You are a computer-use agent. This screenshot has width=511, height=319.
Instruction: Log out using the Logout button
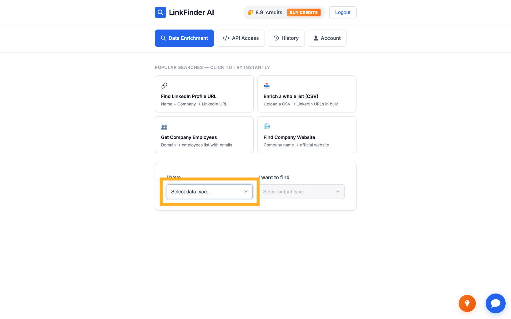[343, 12]
